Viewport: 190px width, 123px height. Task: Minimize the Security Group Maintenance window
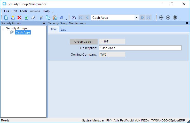coord(160,4)
